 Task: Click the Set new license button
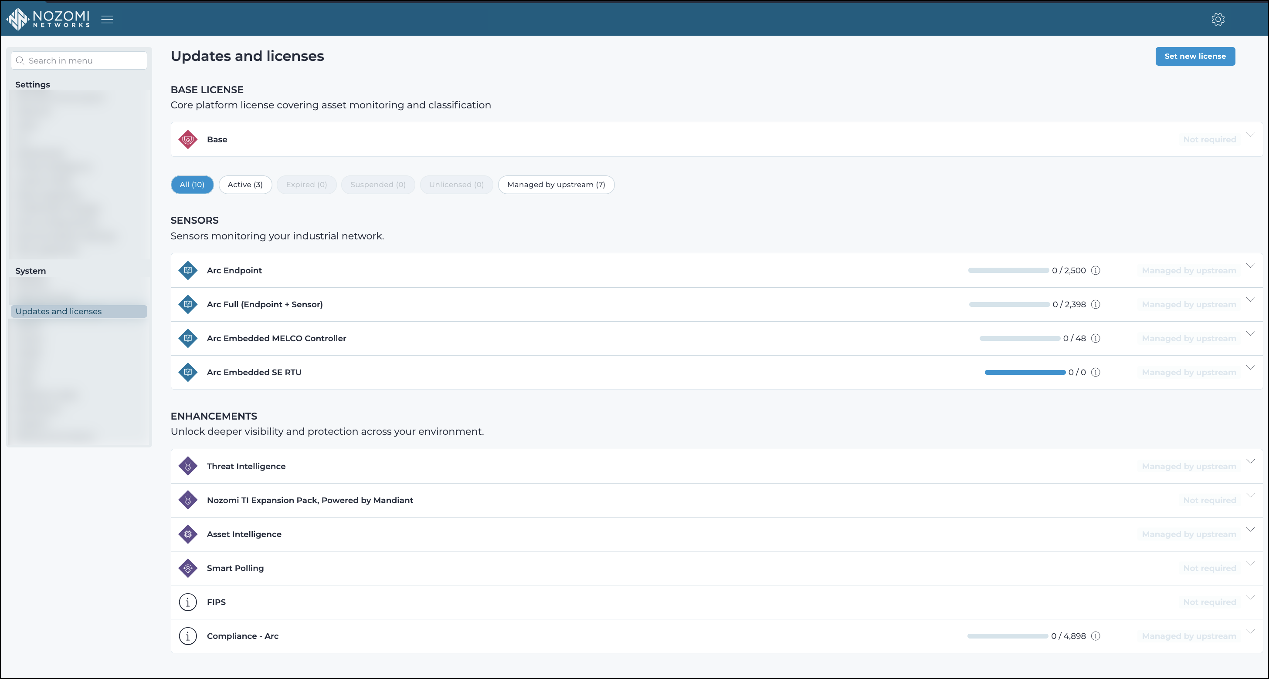[1195, 56]
